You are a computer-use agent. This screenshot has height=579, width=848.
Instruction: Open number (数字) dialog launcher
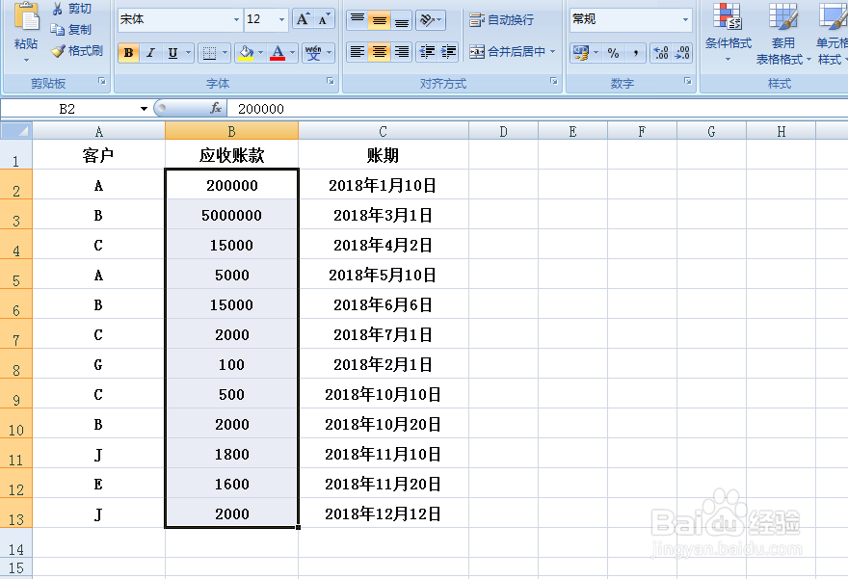pyautogui.click(x=687, y=81)
